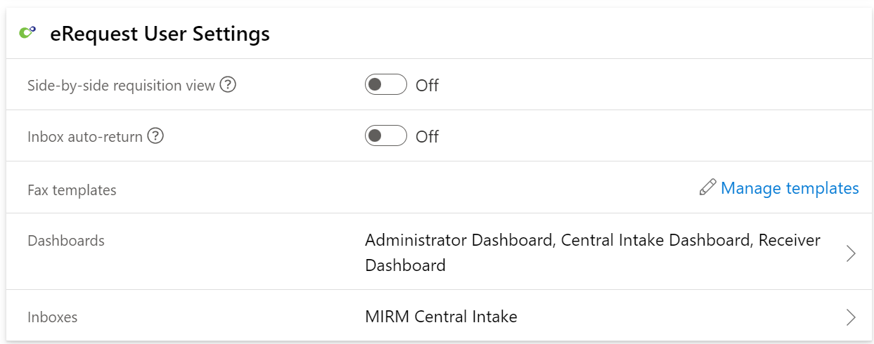The height and width of the screenshot is (344, 874).
Task: Enable the Side-by-side requisition view toggle
Action: [386, 85]
